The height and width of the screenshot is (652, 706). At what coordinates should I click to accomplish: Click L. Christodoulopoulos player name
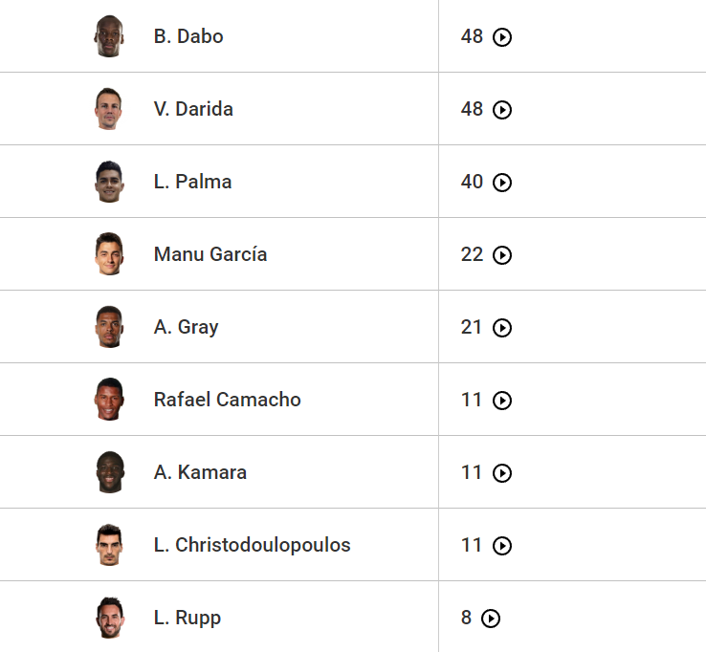tap(252, 545)
